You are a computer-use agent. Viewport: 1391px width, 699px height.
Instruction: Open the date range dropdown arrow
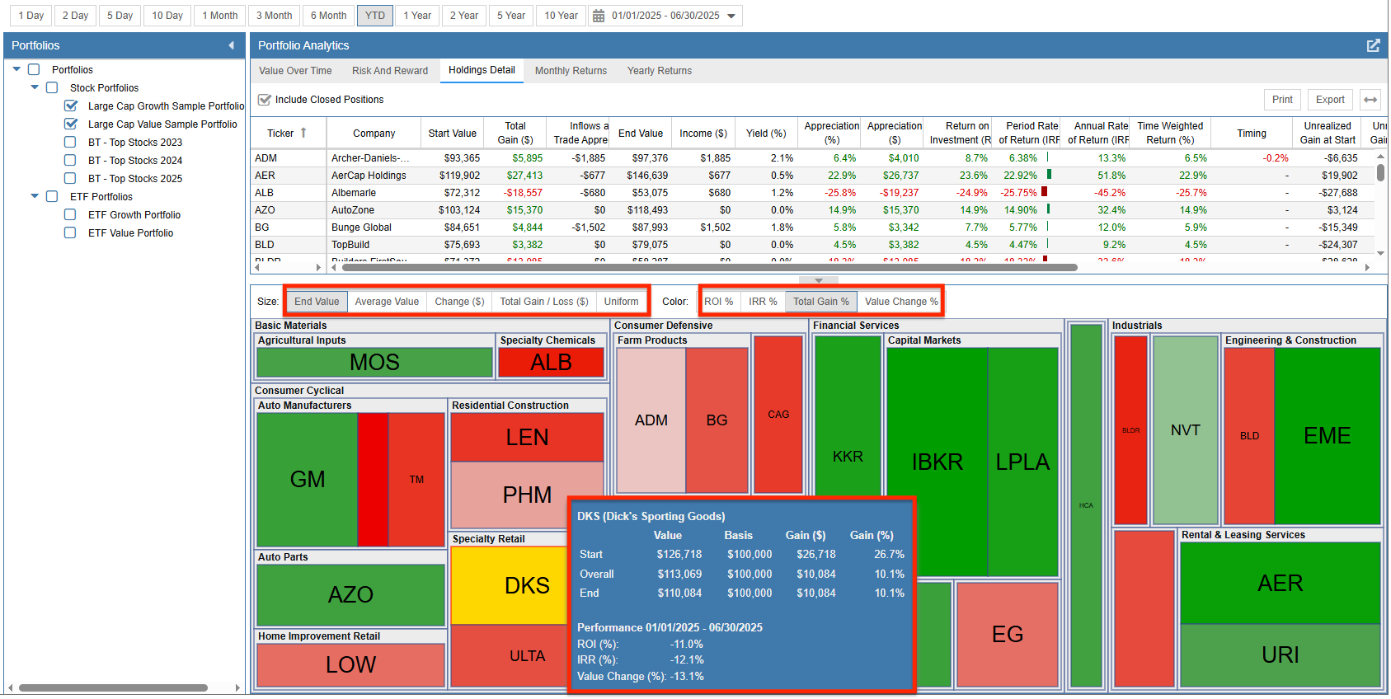point(731,16)
